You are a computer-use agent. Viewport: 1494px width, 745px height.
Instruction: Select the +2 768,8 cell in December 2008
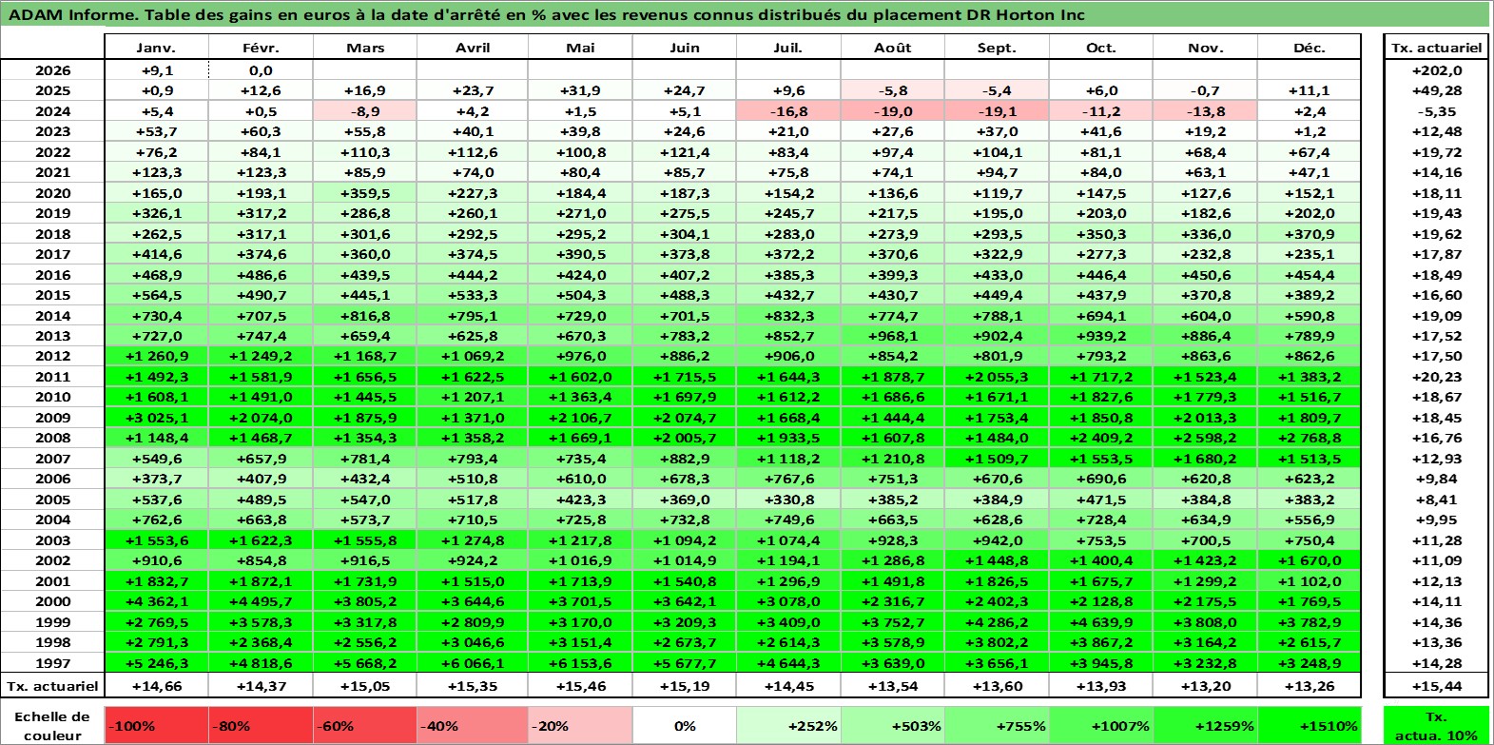[x=1310, y=438]
